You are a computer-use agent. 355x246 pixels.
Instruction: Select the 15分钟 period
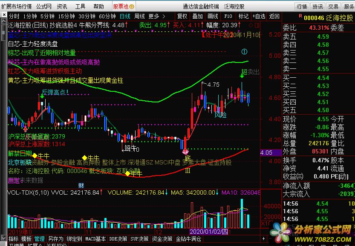[66, 16]
